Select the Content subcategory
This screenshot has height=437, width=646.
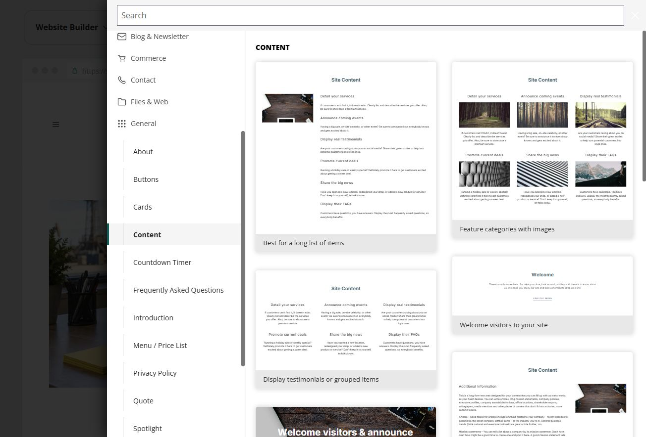174,235
